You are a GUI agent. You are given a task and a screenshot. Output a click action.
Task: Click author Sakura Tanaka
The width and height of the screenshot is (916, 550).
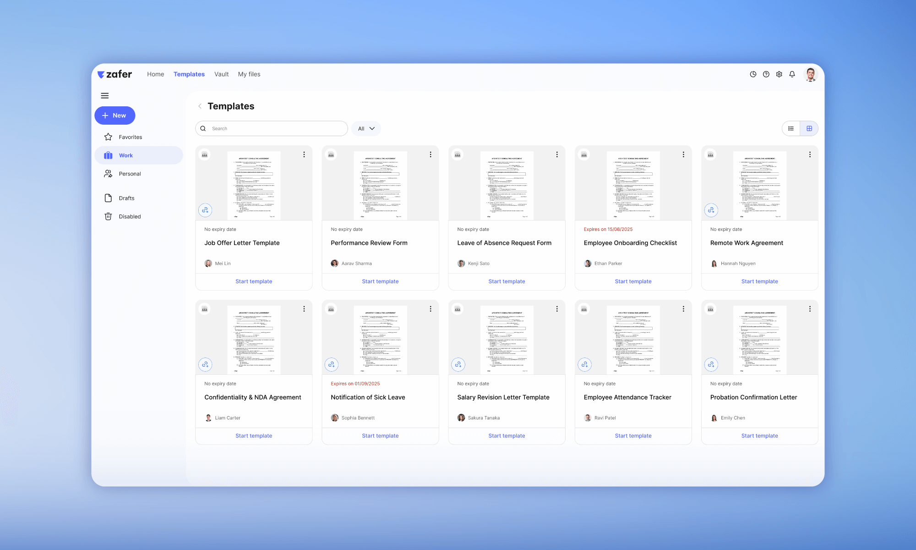(x=479, y=418)
